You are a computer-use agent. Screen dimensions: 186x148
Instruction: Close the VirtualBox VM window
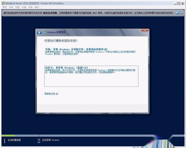coord(183,3)
